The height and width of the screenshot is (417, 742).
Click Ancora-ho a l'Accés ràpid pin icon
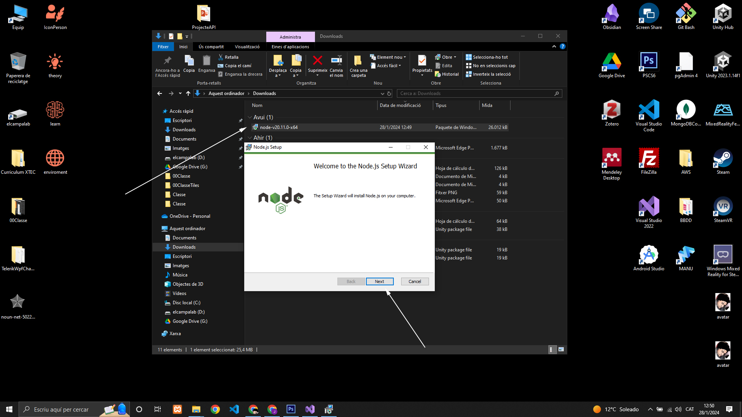167,61
